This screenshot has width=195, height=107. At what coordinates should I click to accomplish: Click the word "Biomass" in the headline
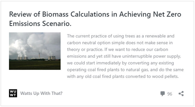(x=55, y=14)
